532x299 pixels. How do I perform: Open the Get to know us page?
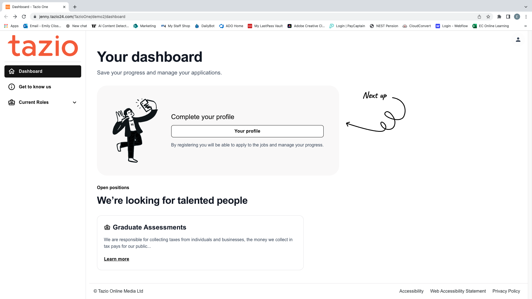pos(35,87)
